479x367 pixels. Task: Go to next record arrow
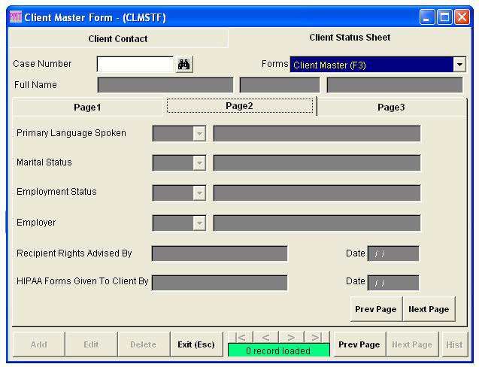coord(291,337)
